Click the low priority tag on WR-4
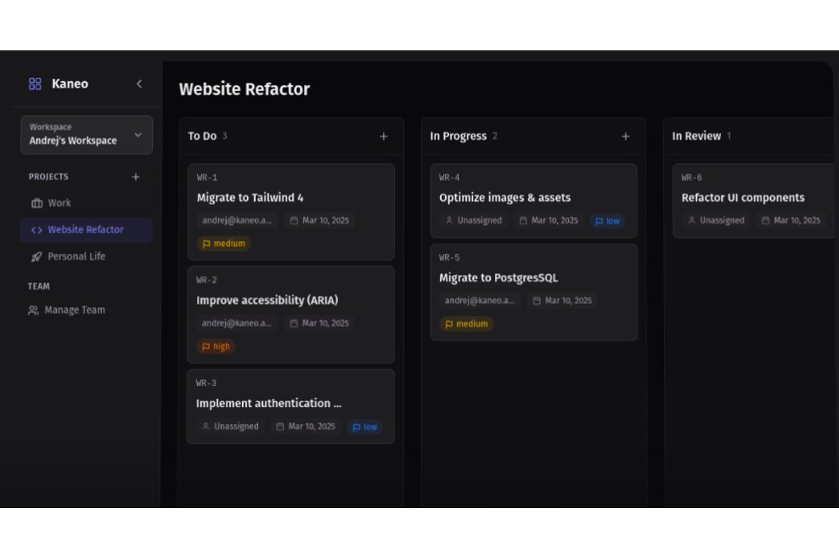Viewport: 839px width, 559px height. click(x=607, y=221)
